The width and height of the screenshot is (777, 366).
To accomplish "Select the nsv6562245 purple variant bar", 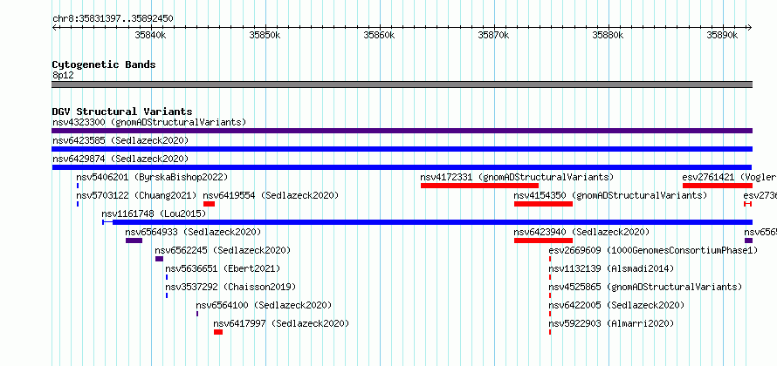I will click(159, 259).
